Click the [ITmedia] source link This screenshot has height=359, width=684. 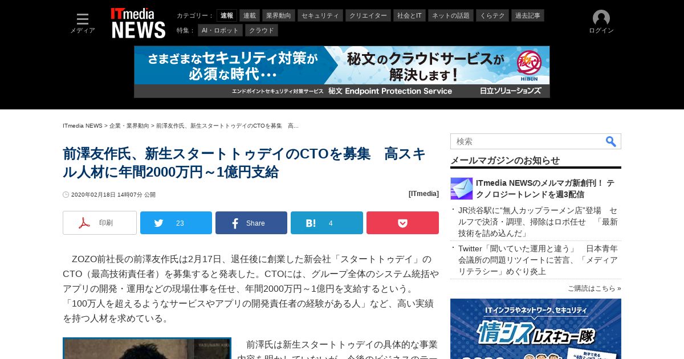point(424,194)
